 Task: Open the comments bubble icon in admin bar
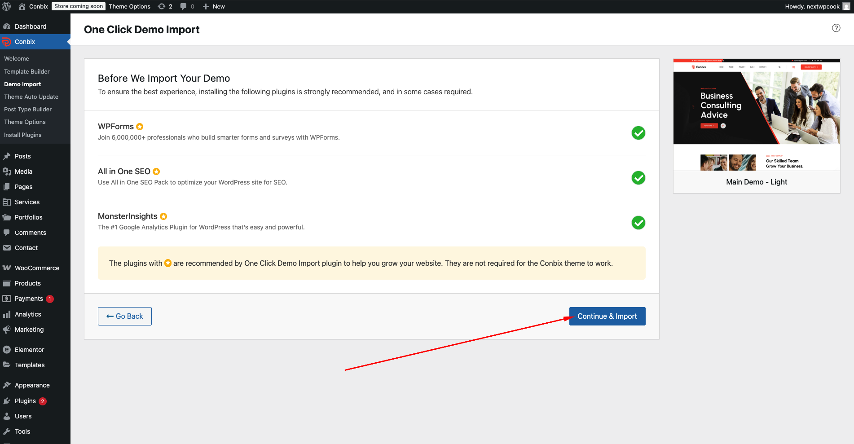coord(183,6)
